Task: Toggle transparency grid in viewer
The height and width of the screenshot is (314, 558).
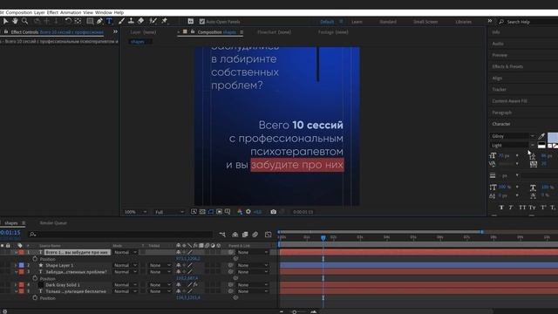Action: [202, 212]
